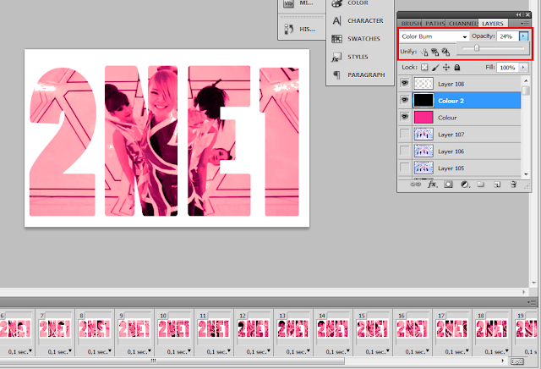Show Layer 105 visibility box

(404, 168)
